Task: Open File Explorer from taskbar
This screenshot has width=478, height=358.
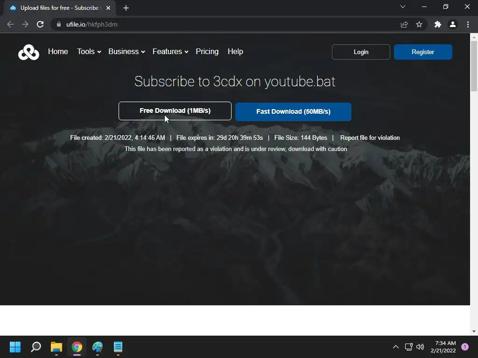Action: click(x=56, y=347)
